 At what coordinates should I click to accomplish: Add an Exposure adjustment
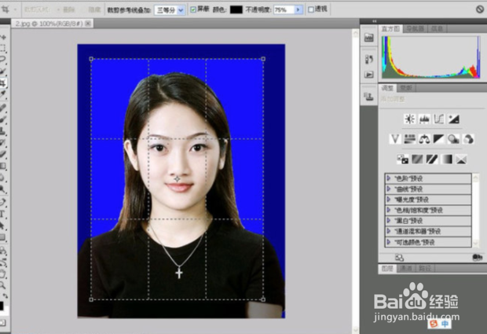pyautogui.click(x=454, y=119)
